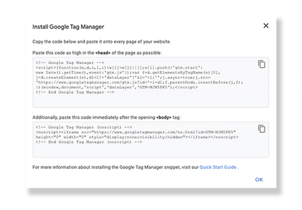Click the line containing 'GTM-MJM5FK5' in head snippet
The height and width of the screenshot is (210, 302).
click(116, 87)
